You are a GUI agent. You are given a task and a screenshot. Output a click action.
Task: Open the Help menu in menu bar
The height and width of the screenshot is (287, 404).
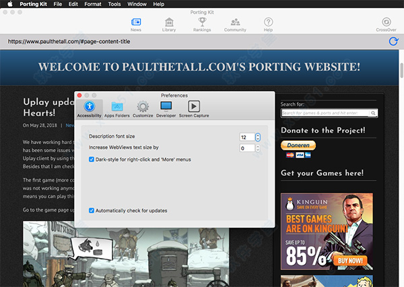tap(158, 4)
